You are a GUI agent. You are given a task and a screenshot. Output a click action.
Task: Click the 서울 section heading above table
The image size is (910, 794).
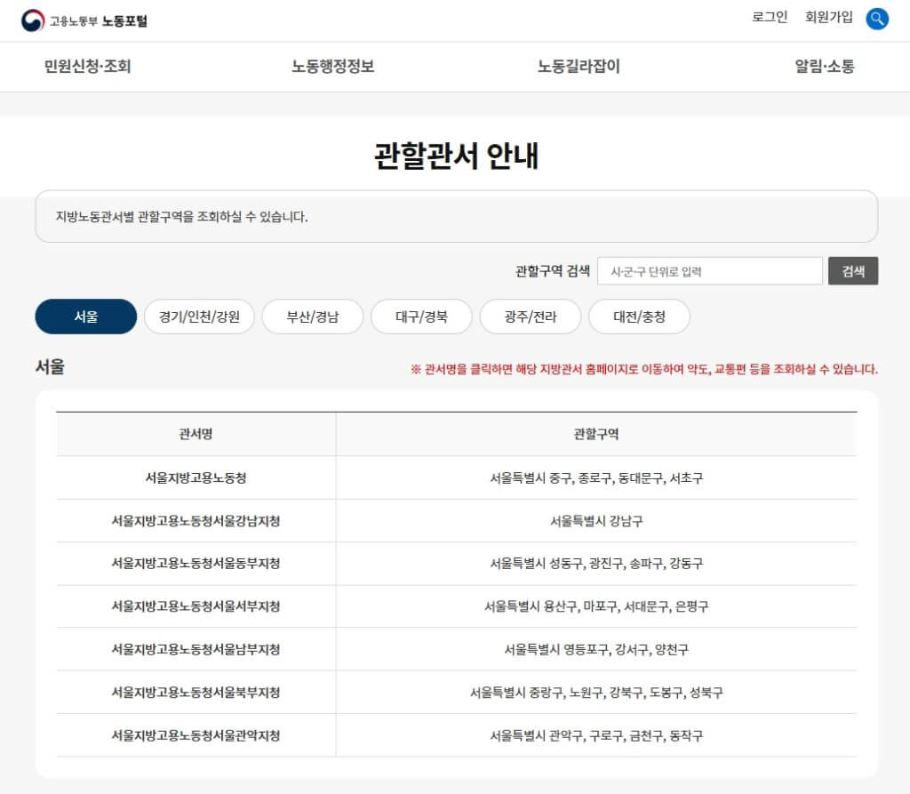(x=50, y=367)
